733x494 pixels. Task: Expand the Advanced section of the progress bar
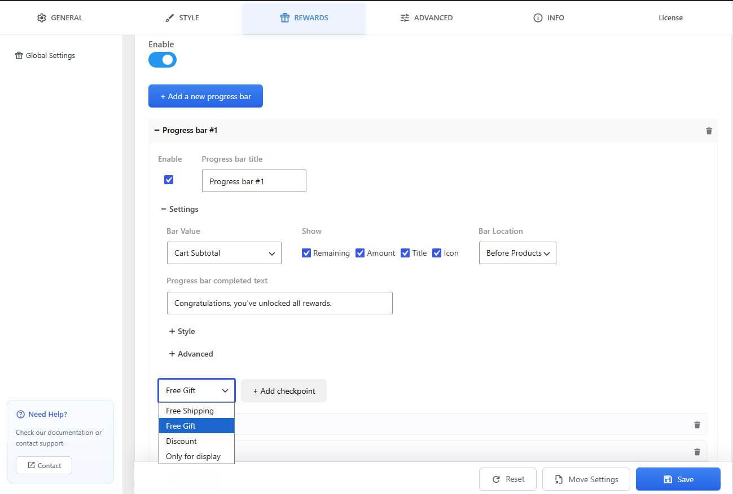click(191, 354)
